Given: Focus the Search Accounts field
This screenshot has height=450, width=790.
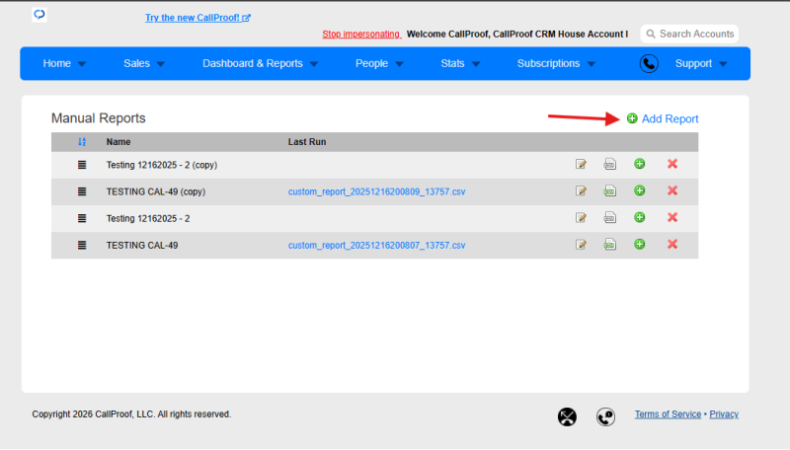Looking at the screenshot, I should point(689,34).
